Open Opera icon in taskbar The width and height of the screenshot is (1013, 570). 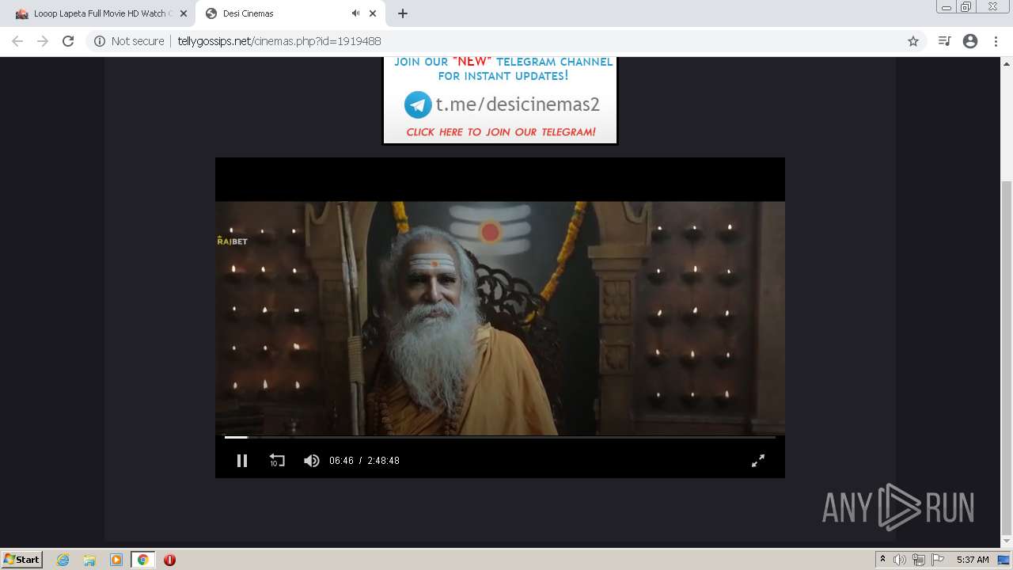169,560
